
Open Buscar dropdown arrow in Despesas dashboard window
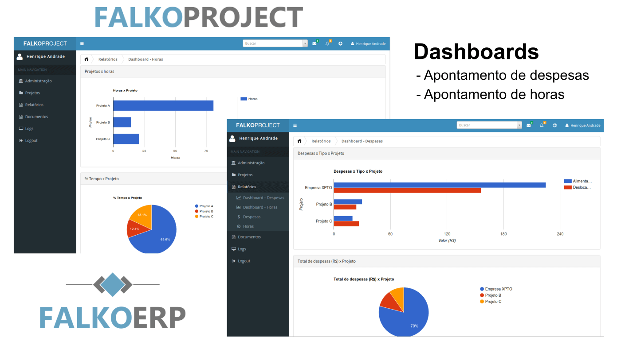tap(519, 125)
